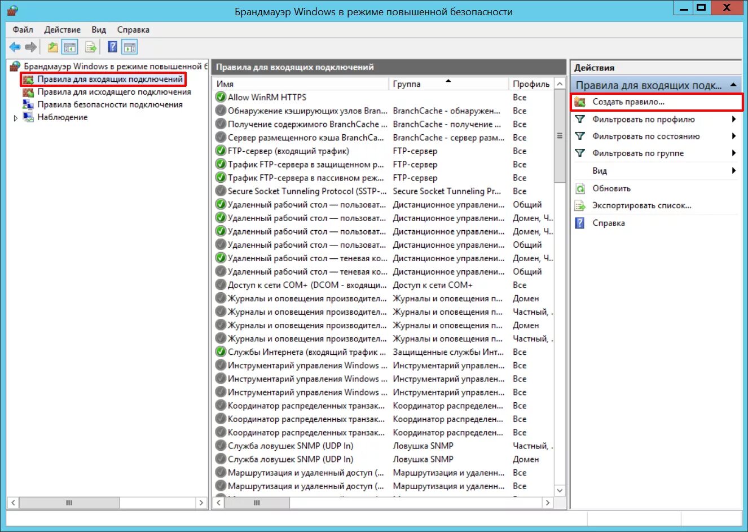This screenshot has width=748, height=532.
Task: Click the rules list vertical scrollbar up arrow
Action: pyautogui.click(x=560, y=83)
